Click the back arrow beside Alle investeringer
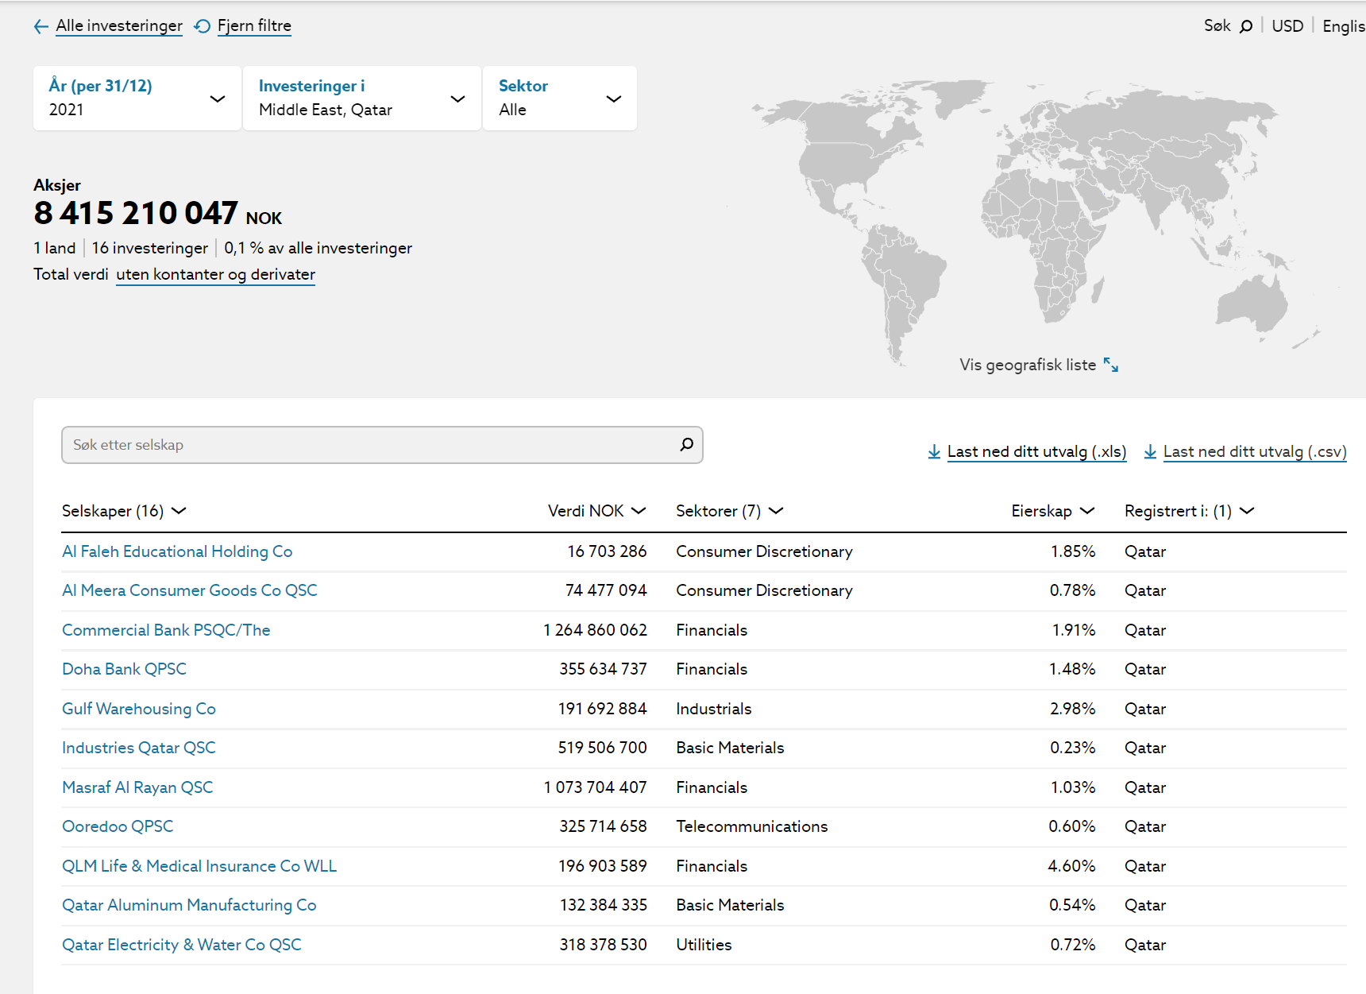The width and height of the screenshot is (1366, 994). pos(41,27)
